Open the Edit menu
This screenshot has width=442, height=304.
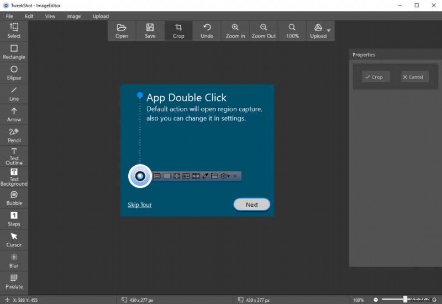(x=29, y=16)
